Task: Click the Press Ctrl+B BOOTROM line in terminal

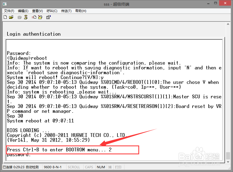Action: [x=59, y=150]
